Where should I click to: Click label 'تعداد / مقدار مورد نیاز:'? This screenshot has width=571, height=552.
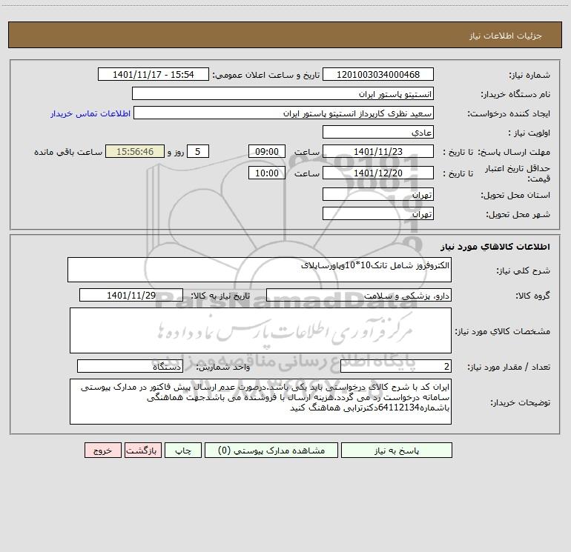coord(509,367)
